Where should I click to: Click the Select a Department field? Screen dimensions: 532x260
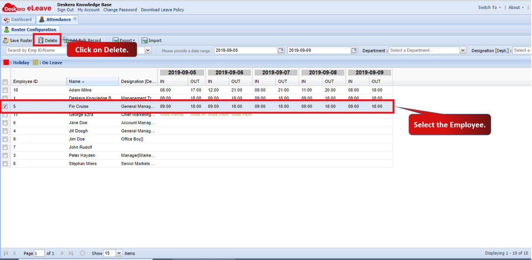[424, 50]
